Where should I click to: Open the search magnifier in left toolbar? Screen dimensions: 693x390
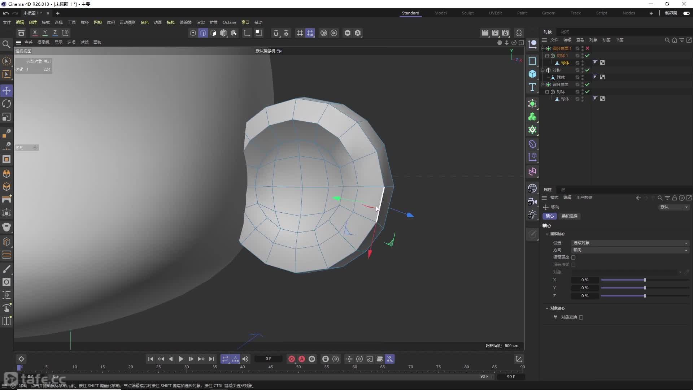pyautogui.click(x=6, y=44)
